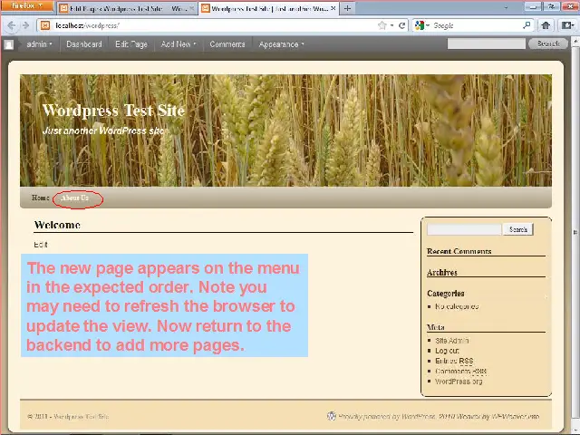The image size is (580, 435).
Task: Click the sidebar Search button
Action: (x=517, y=229)
